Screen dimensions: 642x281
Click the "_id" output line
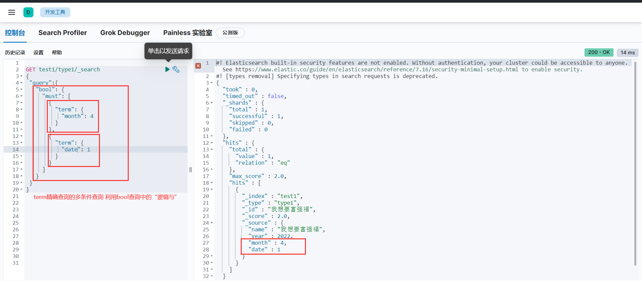tap(279, 209)
